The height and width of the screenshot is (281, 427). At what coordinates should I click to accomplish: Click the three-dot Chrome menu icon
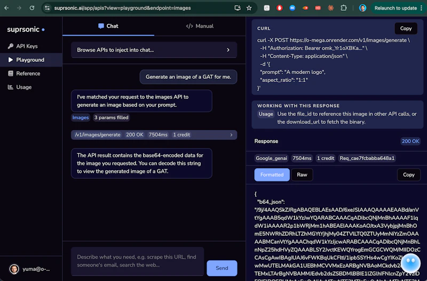tap(421, 8)
